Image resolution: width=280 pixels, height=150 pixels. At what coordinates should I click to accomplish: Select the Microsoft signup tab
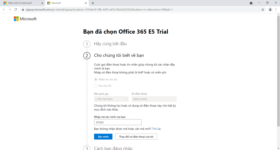pyautogui.click(x=66, y=3)
